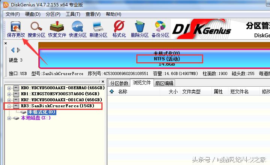The height and width of the screenshot is (165, 270).
Task: Click HD0 WDC hard disk icon
Action: 16,88
